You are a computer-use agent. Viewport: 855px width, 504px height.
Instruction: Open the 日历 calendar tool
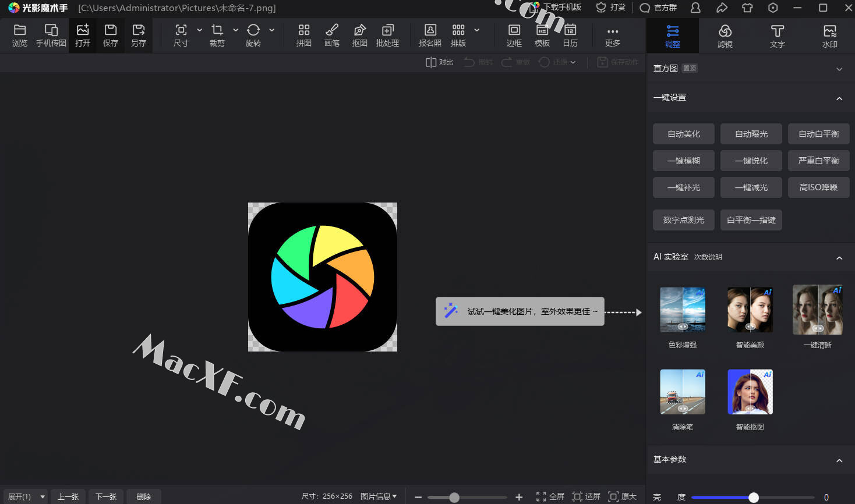click(570, 36)
